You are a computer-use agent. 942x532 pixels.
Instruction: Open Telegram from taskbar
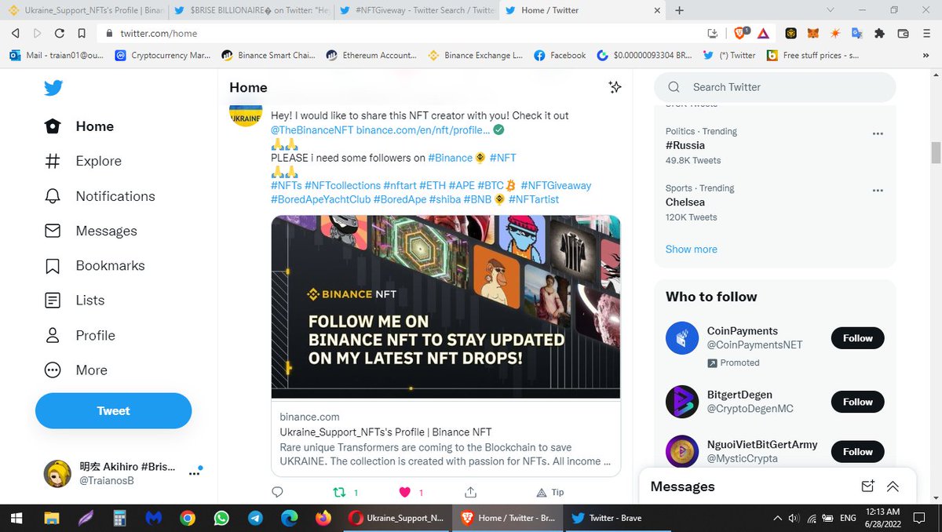click(255, 518)
